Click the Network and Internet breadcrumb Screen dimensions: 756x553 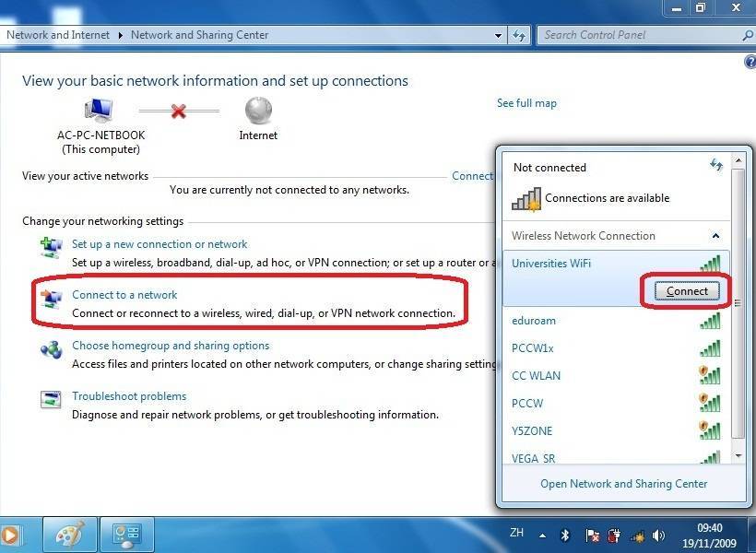(x=57, y=35)
